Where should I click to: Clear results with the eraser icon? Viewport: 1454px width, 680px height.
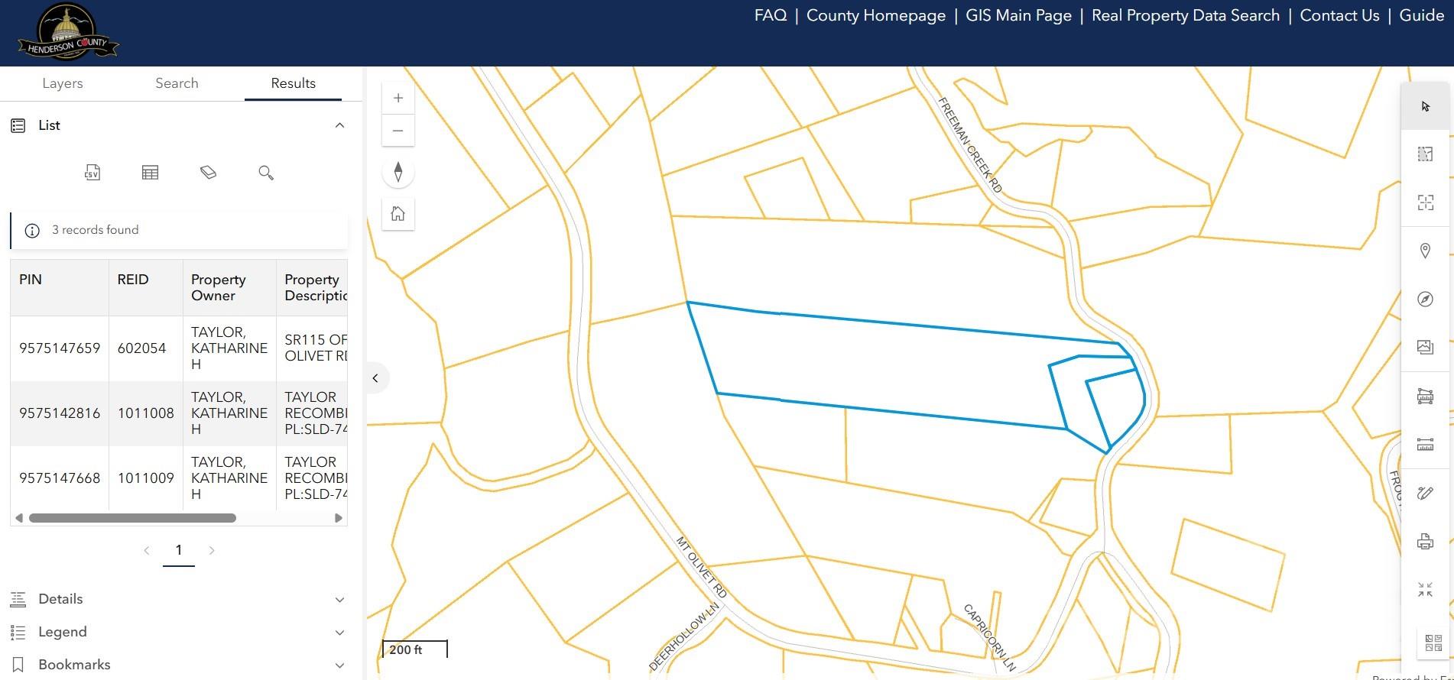pos(208,173)
